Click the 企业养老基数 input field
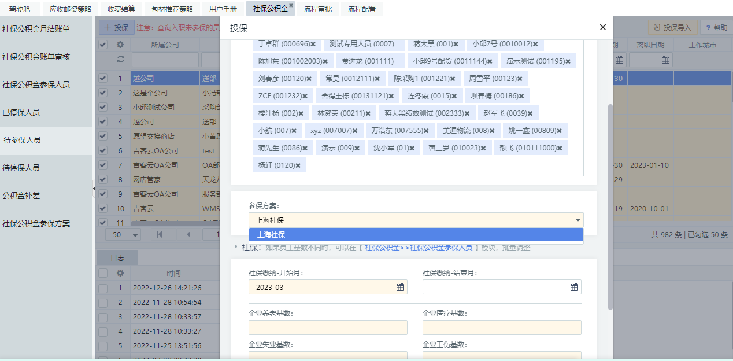This screenshot has height=361, width=733. click(328, 327)
